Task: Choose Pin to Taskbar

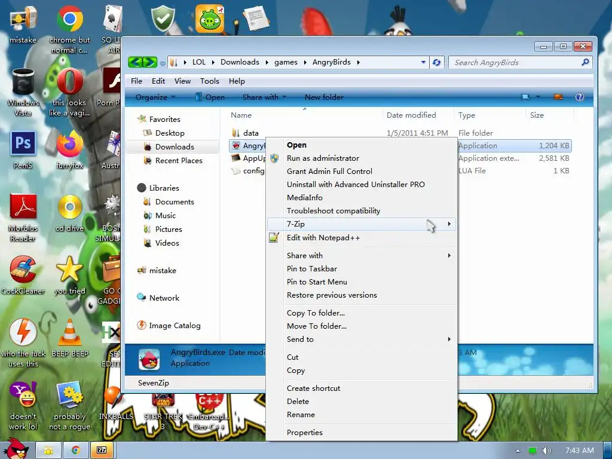Action: 312,268
